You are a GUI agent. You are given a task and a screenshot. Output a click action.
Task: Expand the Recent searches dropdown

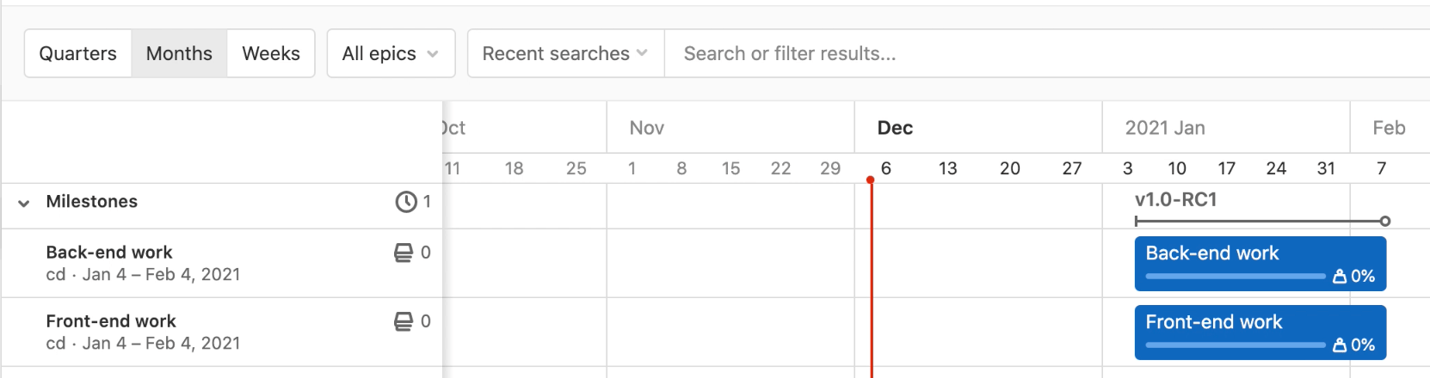(x=565, y=53)
